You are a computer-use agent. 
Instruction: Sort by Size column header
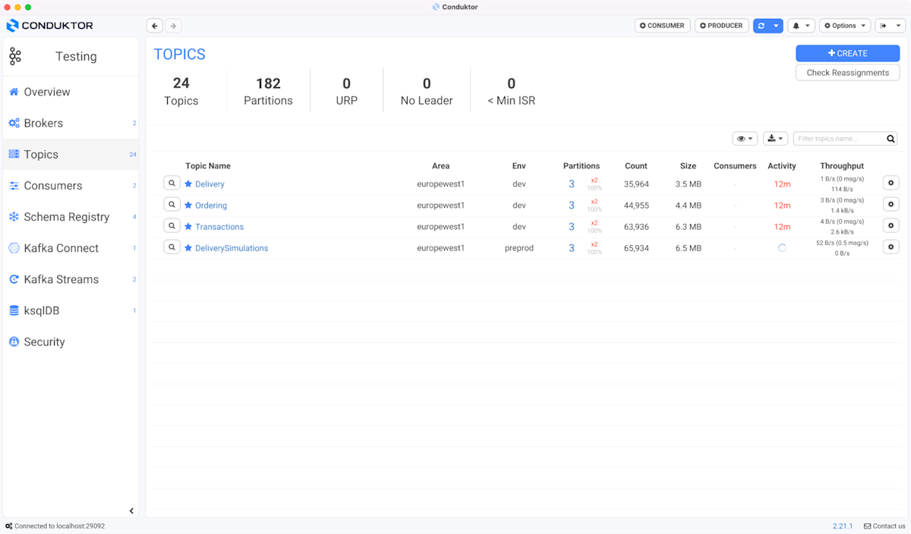tap(689, 166)
